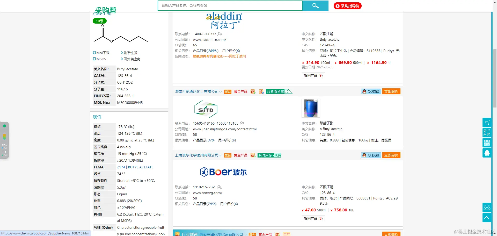Open the Boer 玻尔 logo
This screenshot has height=236, width=497.
[x=223, y=172]
